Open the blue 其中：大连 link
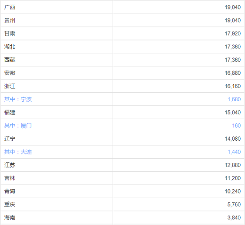 coord(18,152)
